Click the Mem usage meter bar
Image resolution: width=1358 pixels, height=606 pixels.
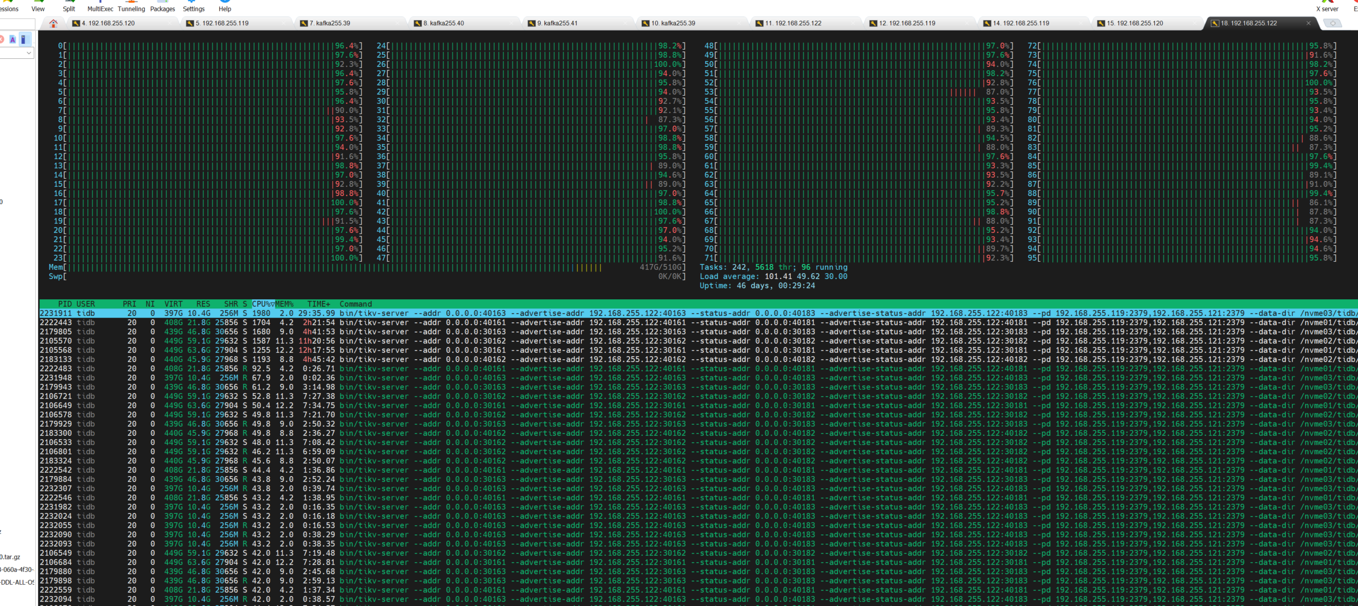click(x=367, y=267)
